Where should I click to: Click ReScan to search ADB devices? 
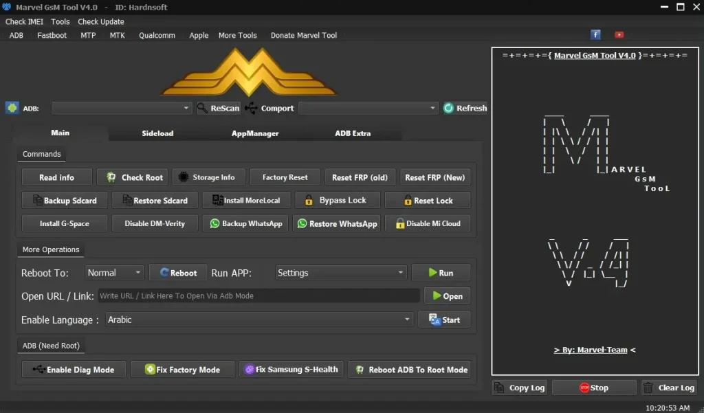click(218, 108)
